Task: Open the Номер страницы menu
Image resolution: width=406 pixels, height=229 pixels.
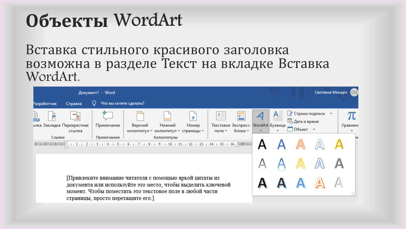Action: coord(193,122)
